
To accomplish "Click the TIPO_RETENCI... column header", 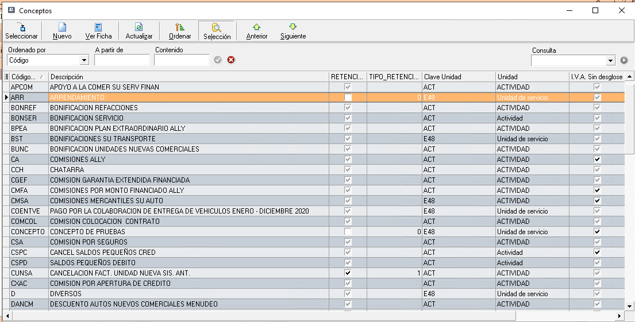I will [394, 76].
